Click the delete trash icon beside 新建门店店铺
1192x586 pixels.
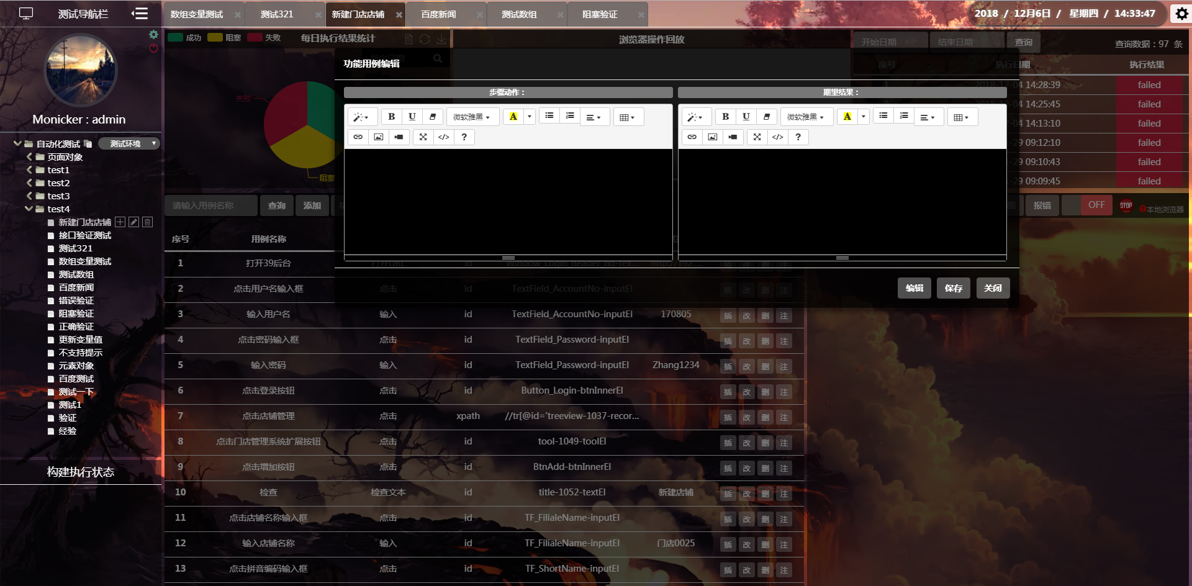point(147,222)
